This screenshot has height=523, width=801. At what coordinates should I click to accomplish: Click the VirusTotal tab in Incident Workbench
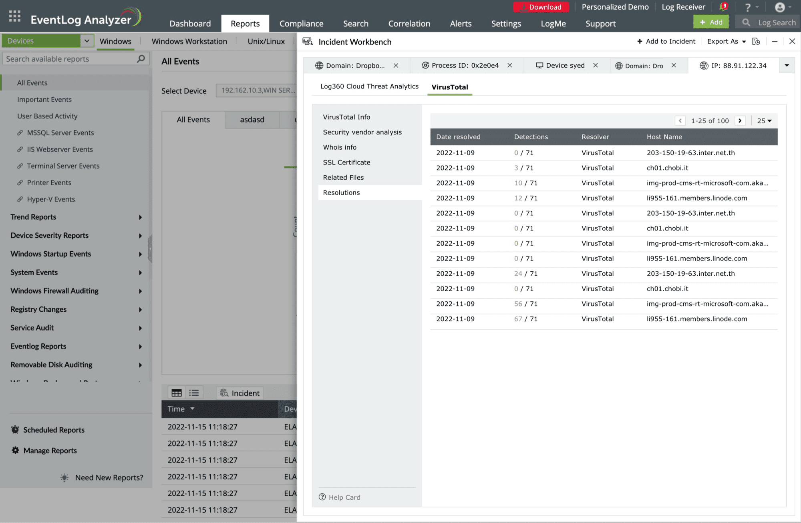pyautogui.click(x=450, y=86)
